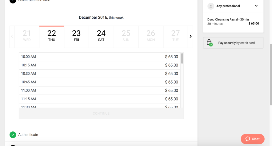Pick the 10:45 AM appointment slot
Image resolution: width=272 pixels, height=146 pixels.
100,82
